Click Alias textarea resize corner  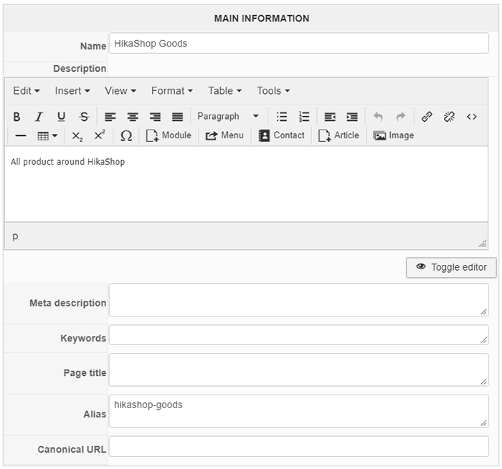[484, 423]
